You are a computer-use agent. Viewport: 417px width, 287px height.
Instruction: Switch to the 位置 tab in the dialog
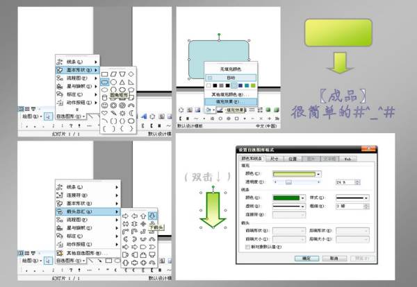[293, 159]
